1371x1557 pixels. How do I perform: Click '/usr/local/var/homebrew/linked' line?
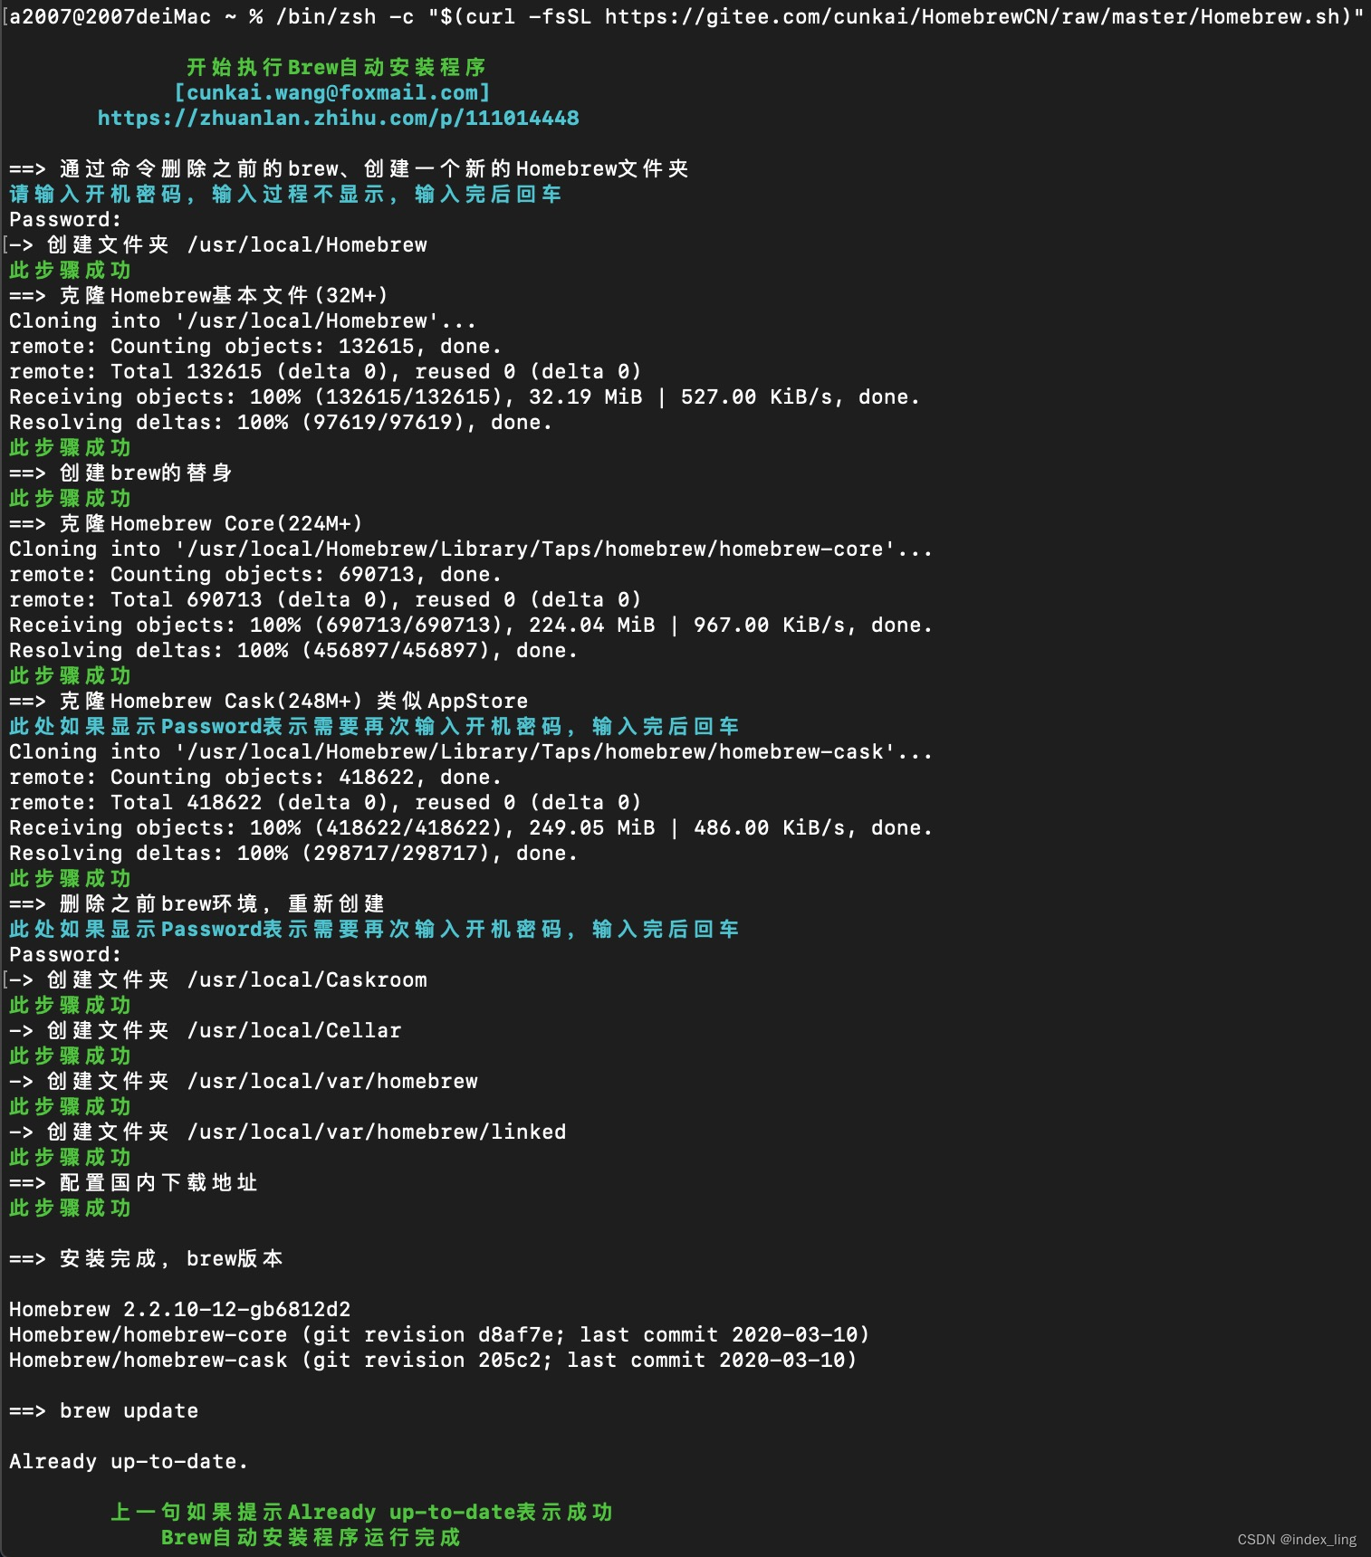pos(288,1132)
